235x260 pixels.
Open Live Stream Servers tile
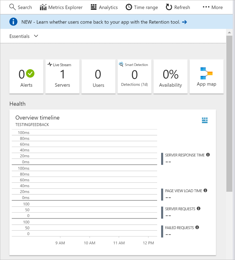tap(62, 76)
